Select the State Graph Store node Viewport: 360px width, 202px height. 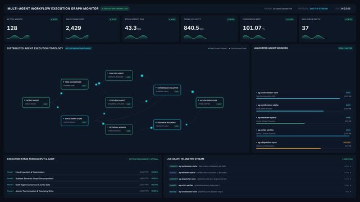pos(75,121)
